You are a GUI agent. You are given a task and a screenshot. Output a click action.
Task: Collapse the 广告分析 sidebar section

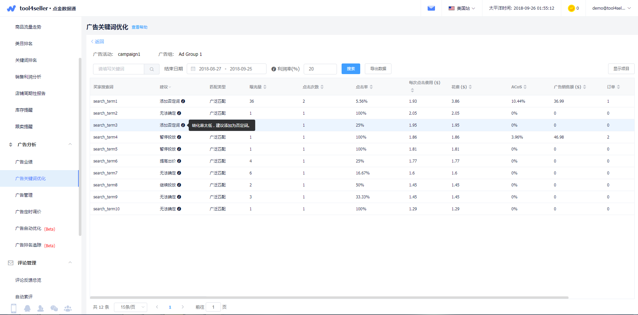(x=70, y=145)
